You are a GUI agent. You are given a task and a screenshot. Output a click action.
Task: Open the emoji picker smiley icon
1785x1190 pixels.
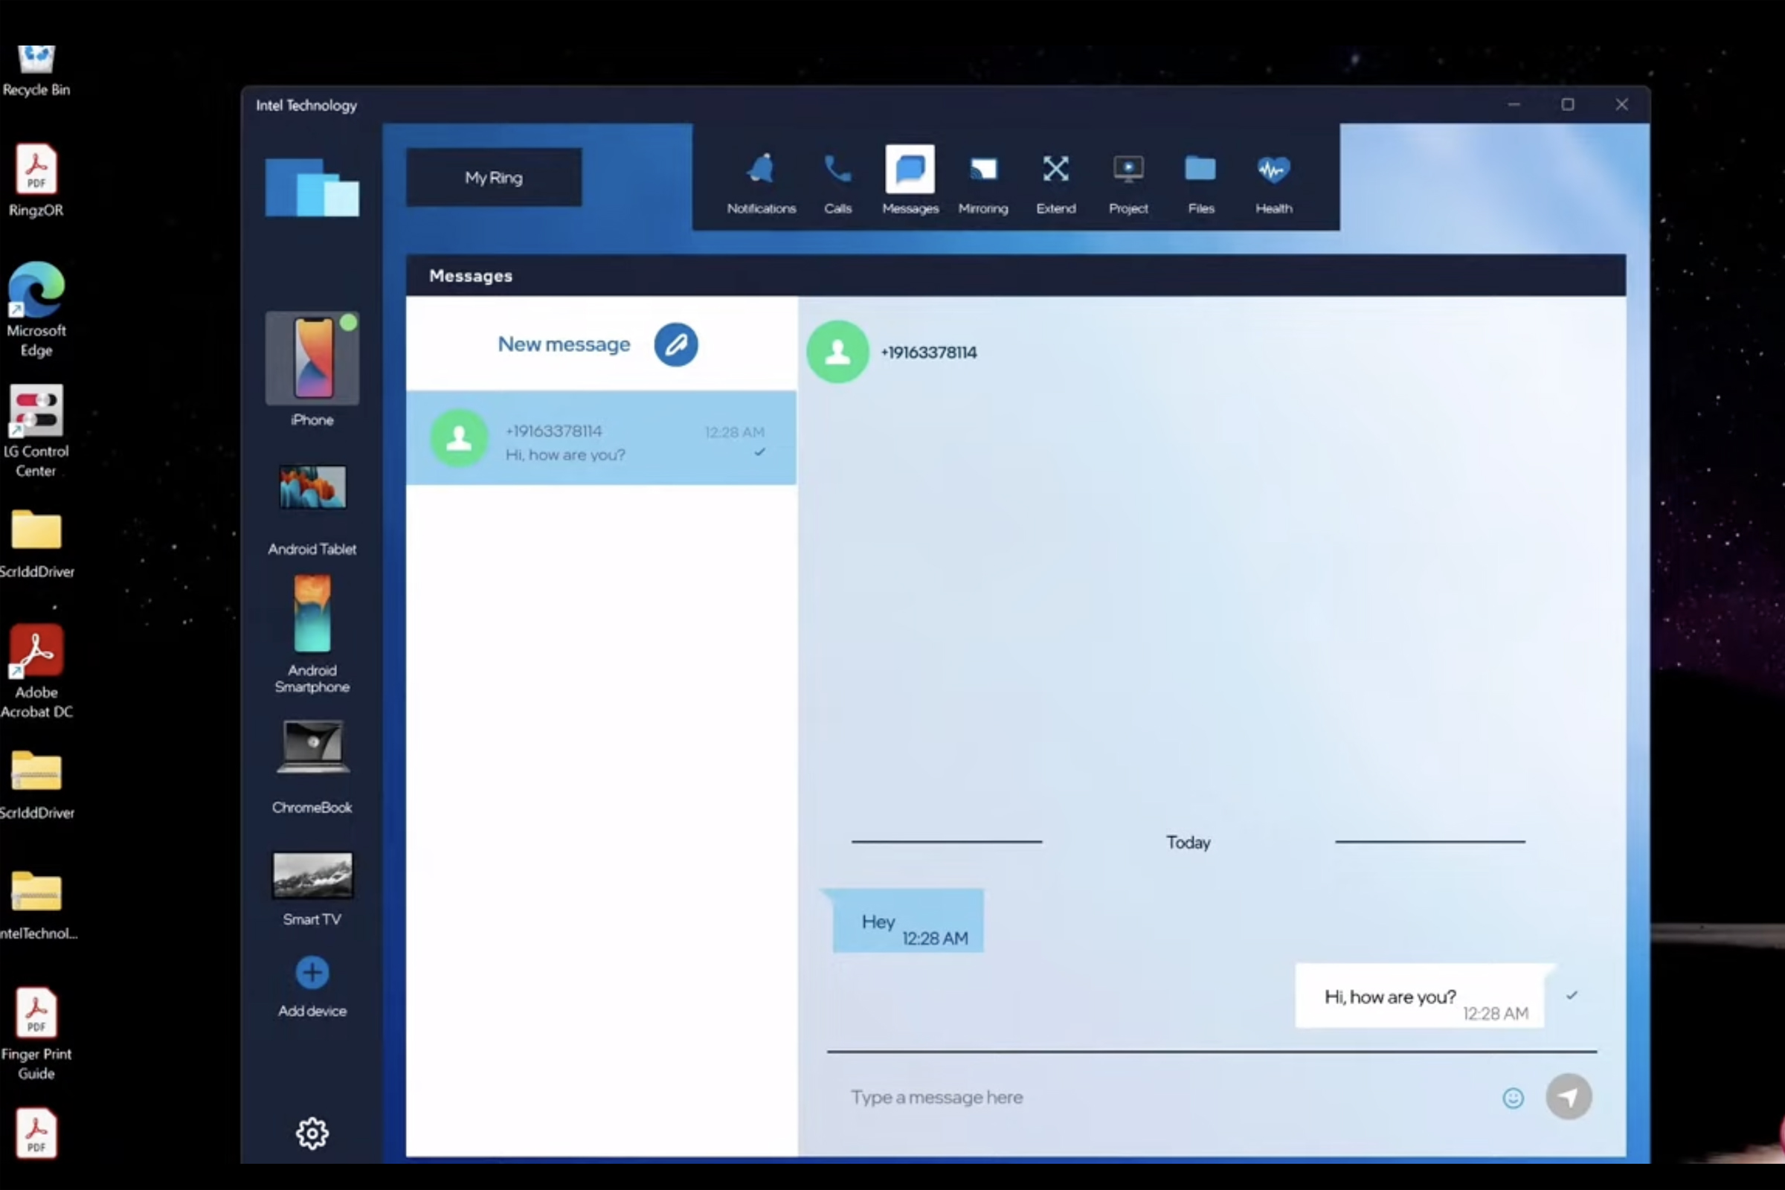tap(1513, 1098)
